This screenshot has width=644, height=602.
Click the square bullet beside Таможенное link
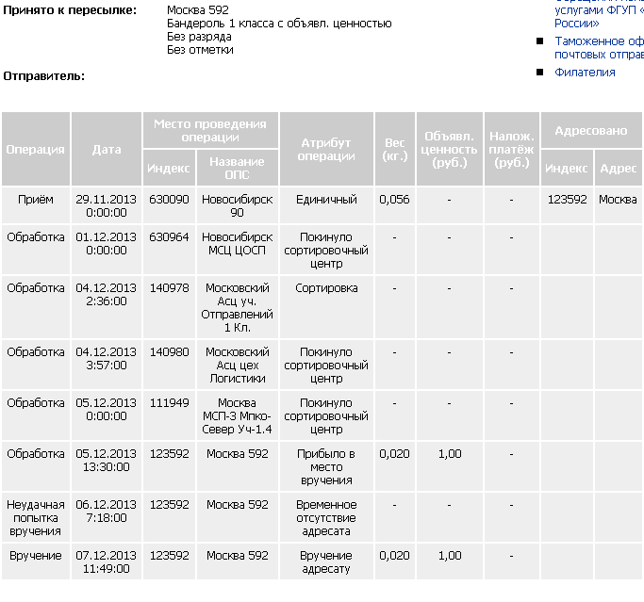pyautogui.click(x=540, y=41)
